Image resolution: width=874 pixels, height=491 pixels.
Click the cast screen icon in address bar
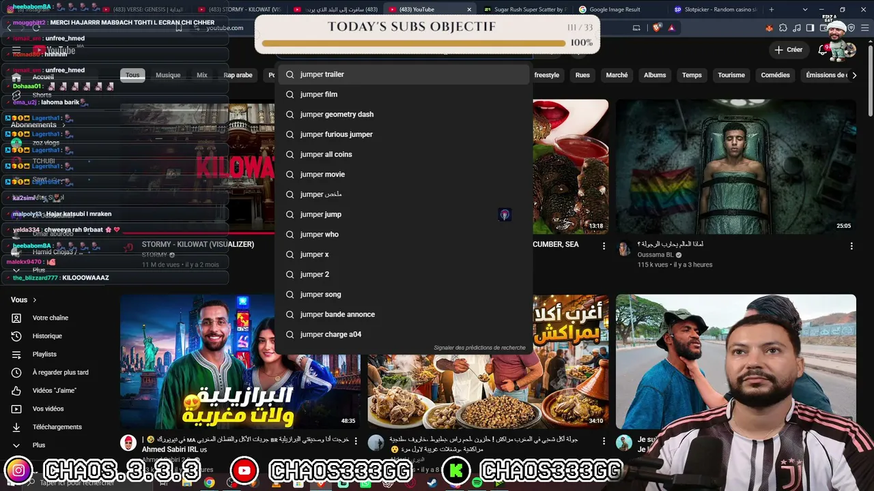click(x=636, y=28)
